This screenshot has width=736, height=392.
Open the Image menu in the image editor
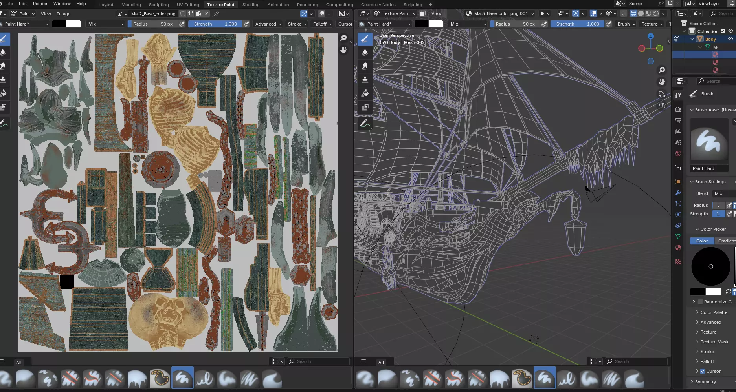pyautogui.click(x=64, y=14)
